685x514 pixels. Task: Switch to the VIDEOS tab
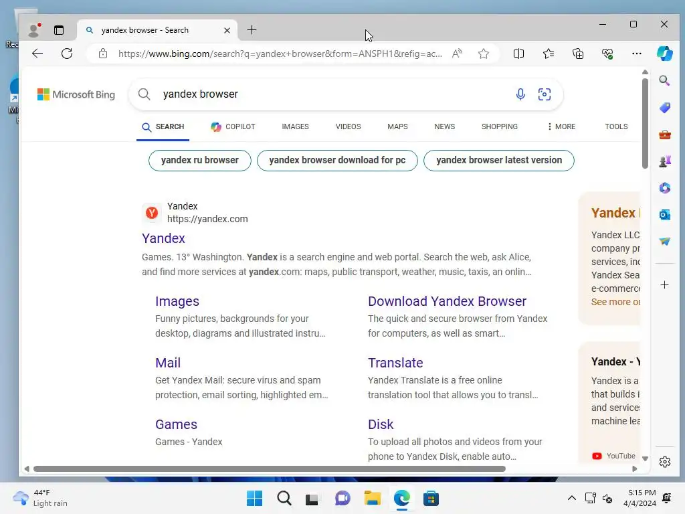click(x=348, y=126)
